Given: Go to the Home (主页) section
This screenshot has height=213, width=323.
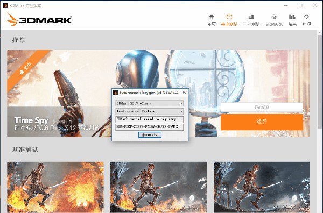Looking at the screenshot, I should (212, 20).
